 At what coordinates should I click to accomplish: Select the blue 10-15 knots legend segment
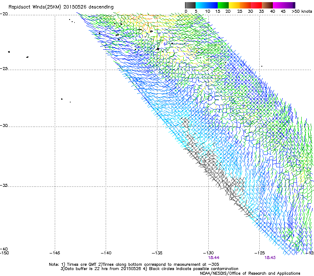(x=212, y=5)
